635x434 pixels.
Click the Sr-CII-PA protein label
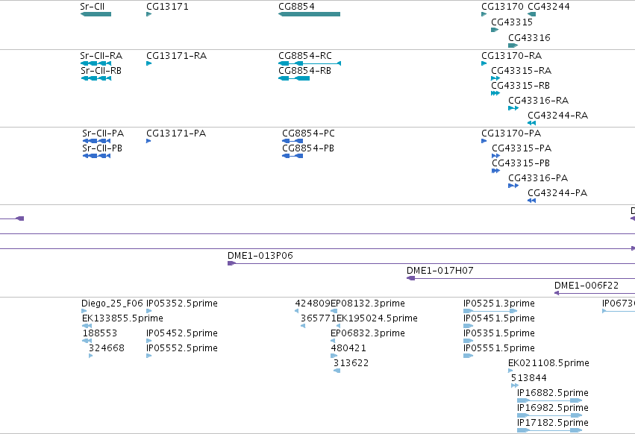pos(103,133)
